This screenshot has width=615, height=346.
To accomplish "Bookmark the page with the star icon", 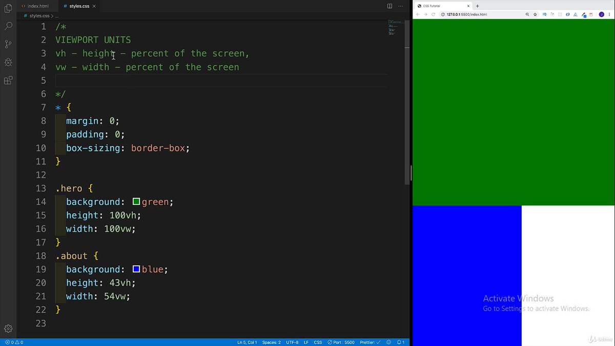I will pos(535,14).
